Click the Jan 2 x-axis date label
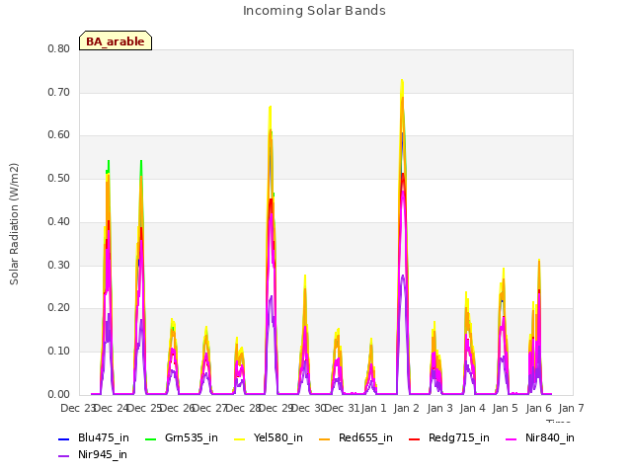 (x=407, y=408)
